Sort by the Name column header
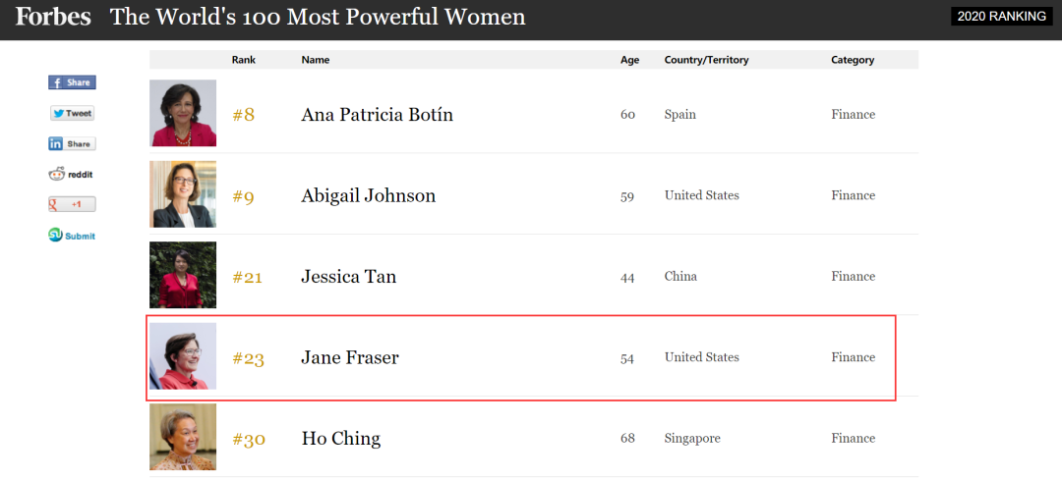The image size is (1062, 480). pos(316,60)
